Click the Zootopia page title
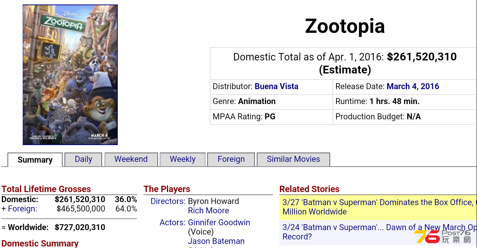 coord(345,26)
